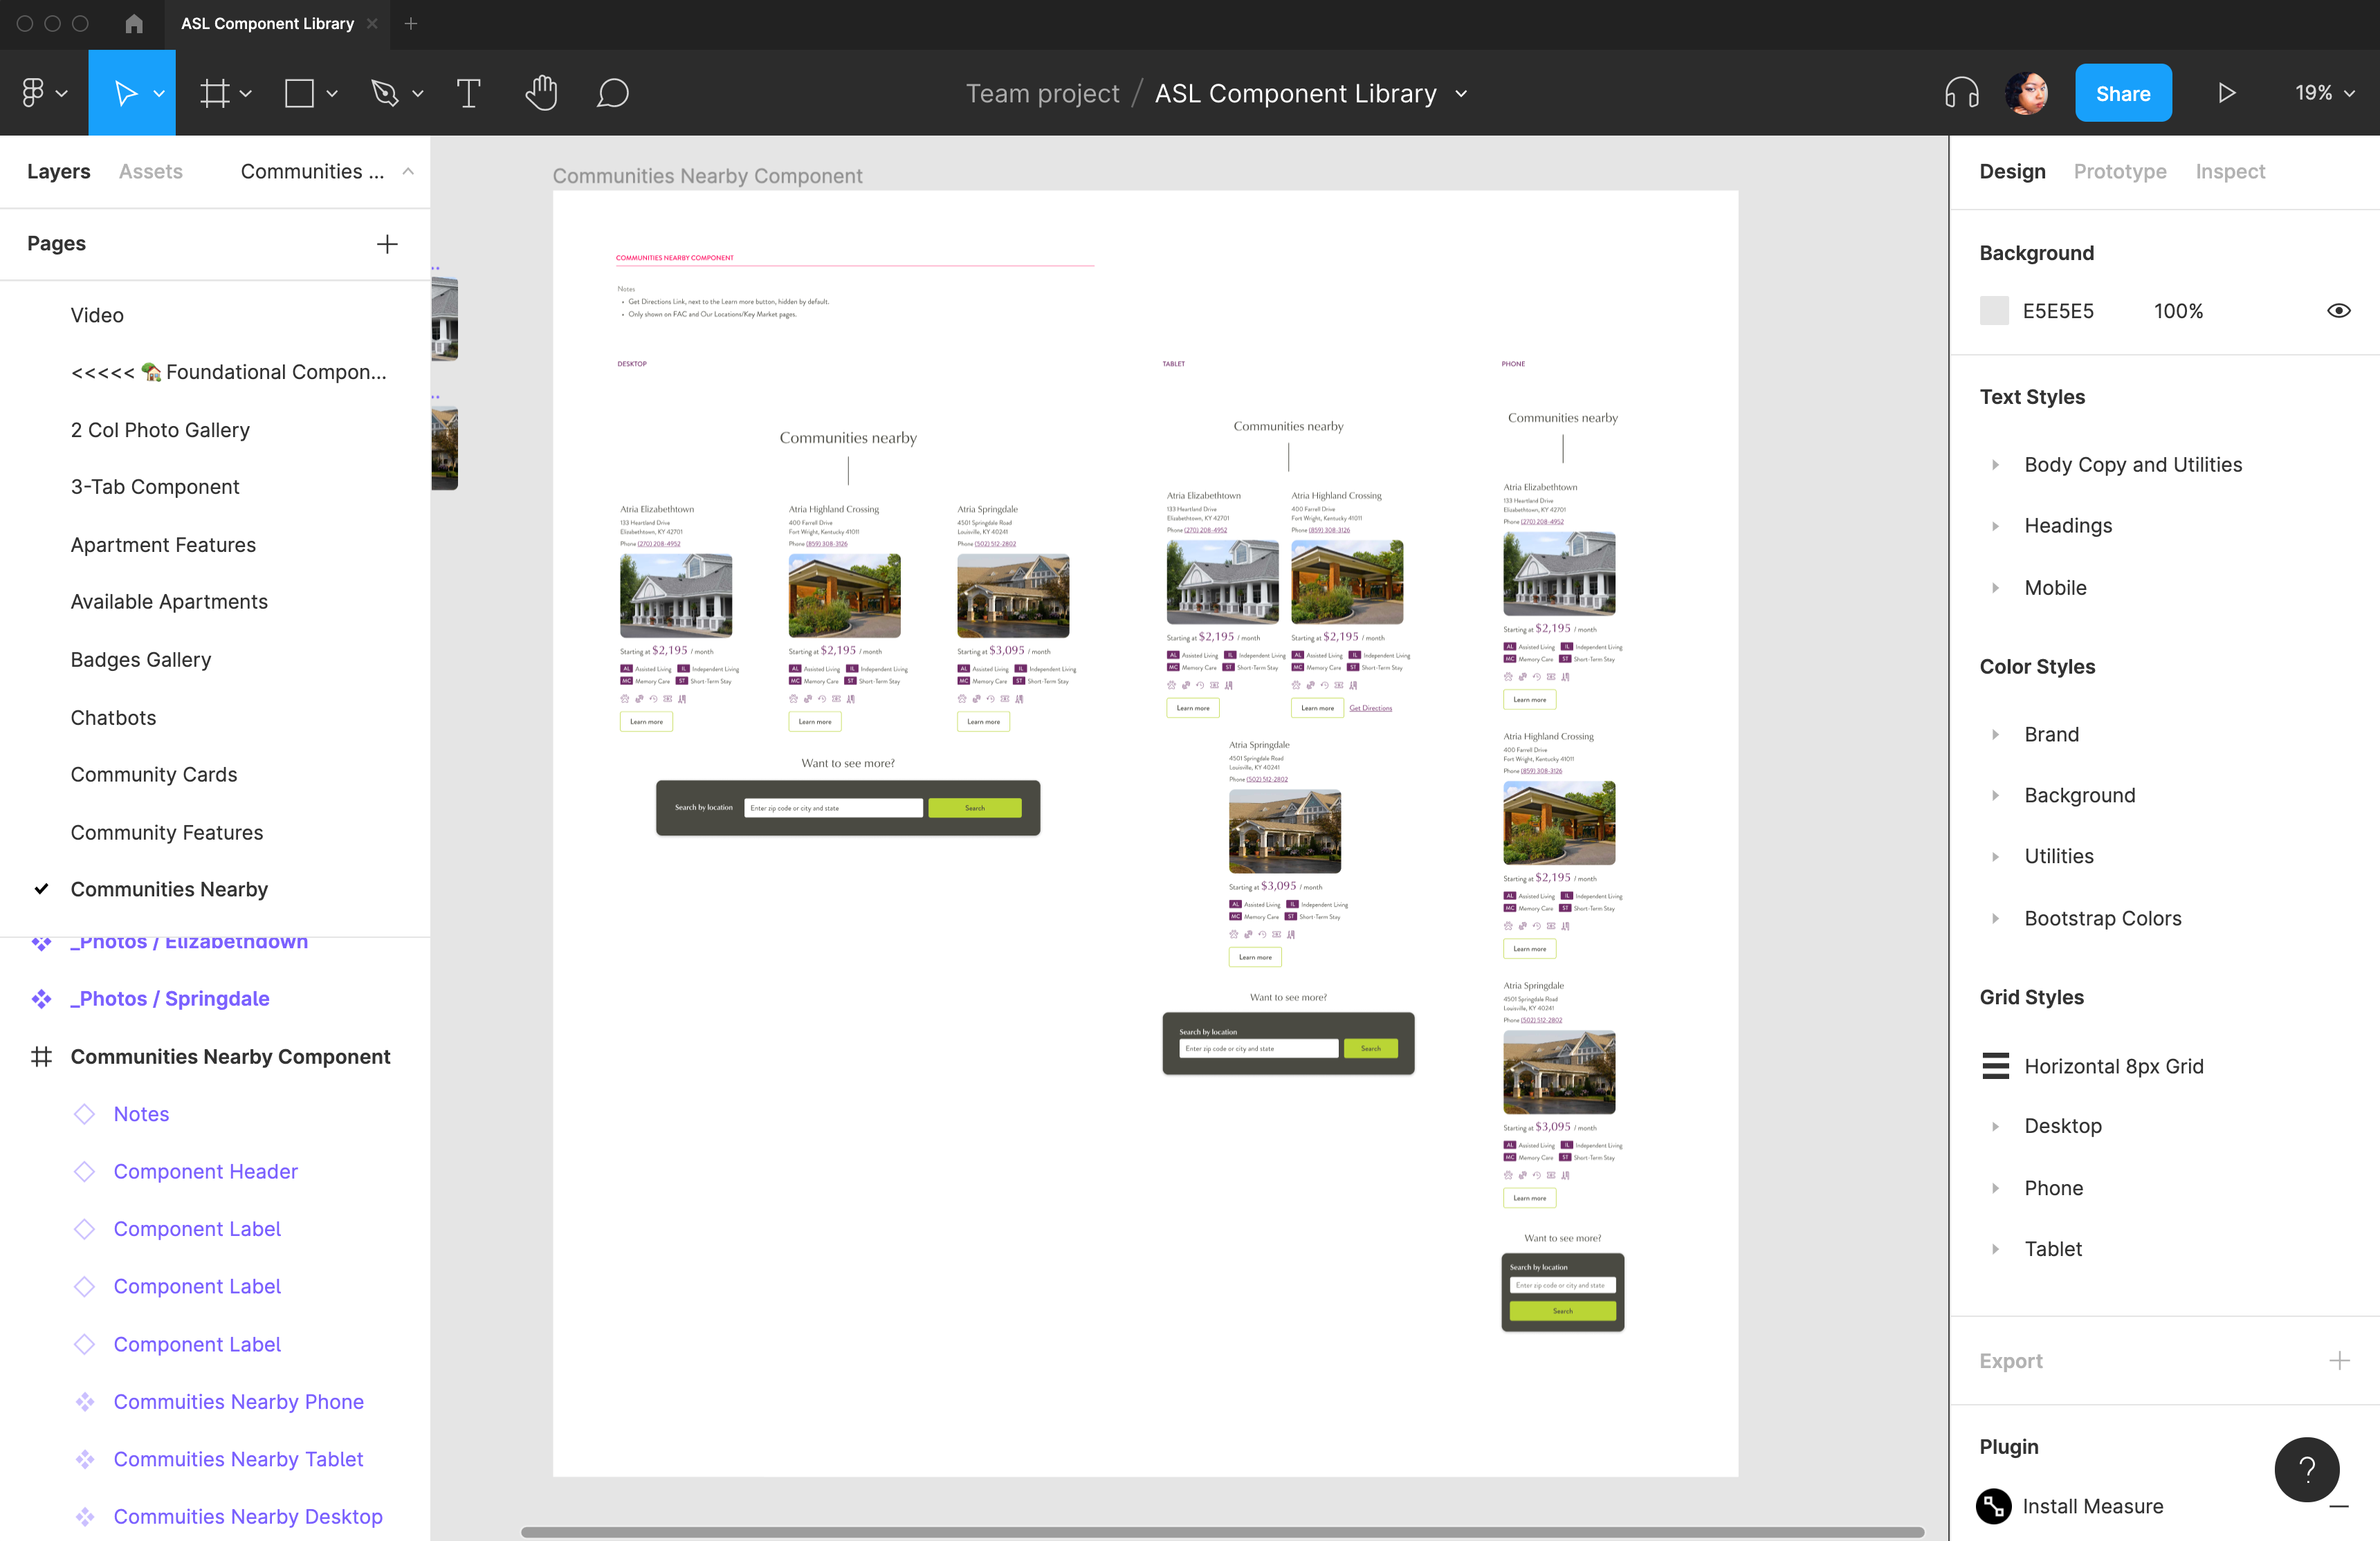Click the E5E5E5 background color swatch

pos(1994,311)
